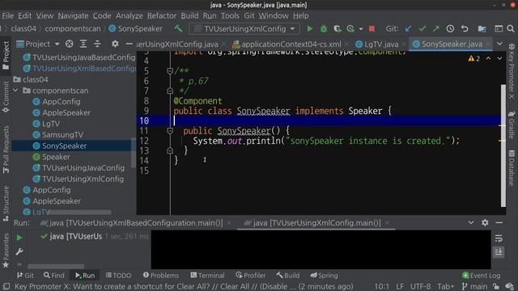The height and width of the screenshot is (291, 518).
Task: Click the editor vertical scrollbar
Action: point(503,145)
